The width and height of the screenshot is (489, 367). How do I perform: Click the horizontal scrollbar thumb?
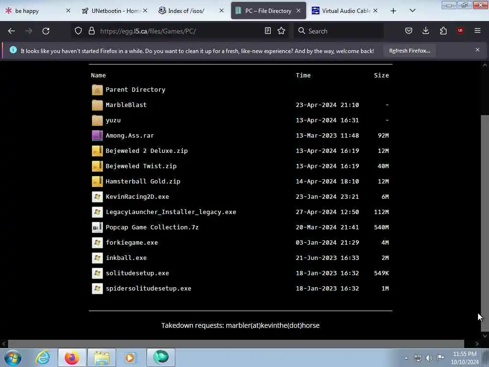tap(236, 344)
